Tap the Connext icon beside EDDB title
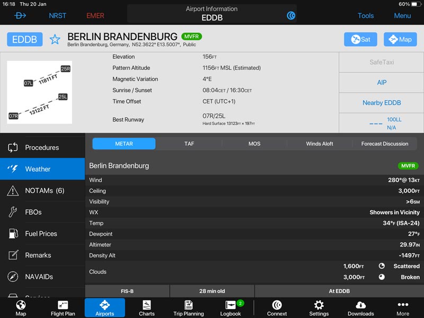Viewport: 424px width, 318px height. coord(291,16)
